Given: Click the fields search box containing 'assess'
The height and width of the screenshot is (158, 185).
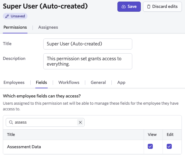Looking at the screenshot, I should click(x=45, y=122).
